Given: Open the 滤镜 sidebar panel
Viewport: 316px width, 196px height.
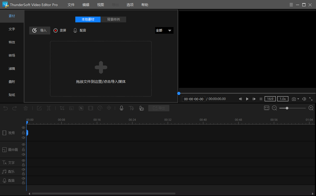Looking at the screenshot, I should 12,69.
